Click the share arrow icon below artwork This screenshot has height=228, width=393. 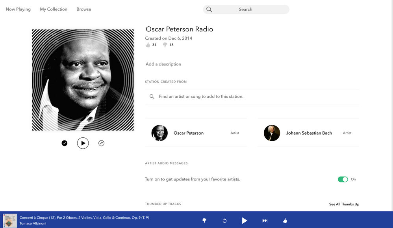pyautogui.click(x=101, y=143)
